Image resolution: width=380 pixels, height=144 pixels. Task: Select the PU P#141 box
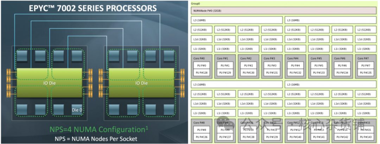[x=319, y=137]
